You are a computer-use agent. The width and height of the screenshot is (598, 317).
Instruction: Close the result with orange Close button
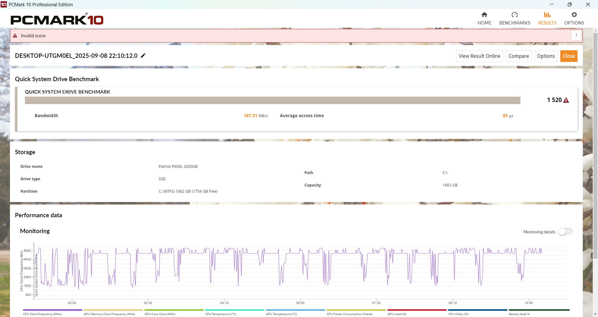(569, 56)
